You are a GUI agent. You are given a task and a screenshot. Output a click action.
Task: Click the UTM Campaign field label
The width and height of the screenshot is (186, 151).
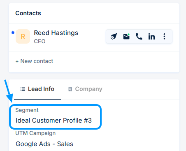tap(35, 133)
